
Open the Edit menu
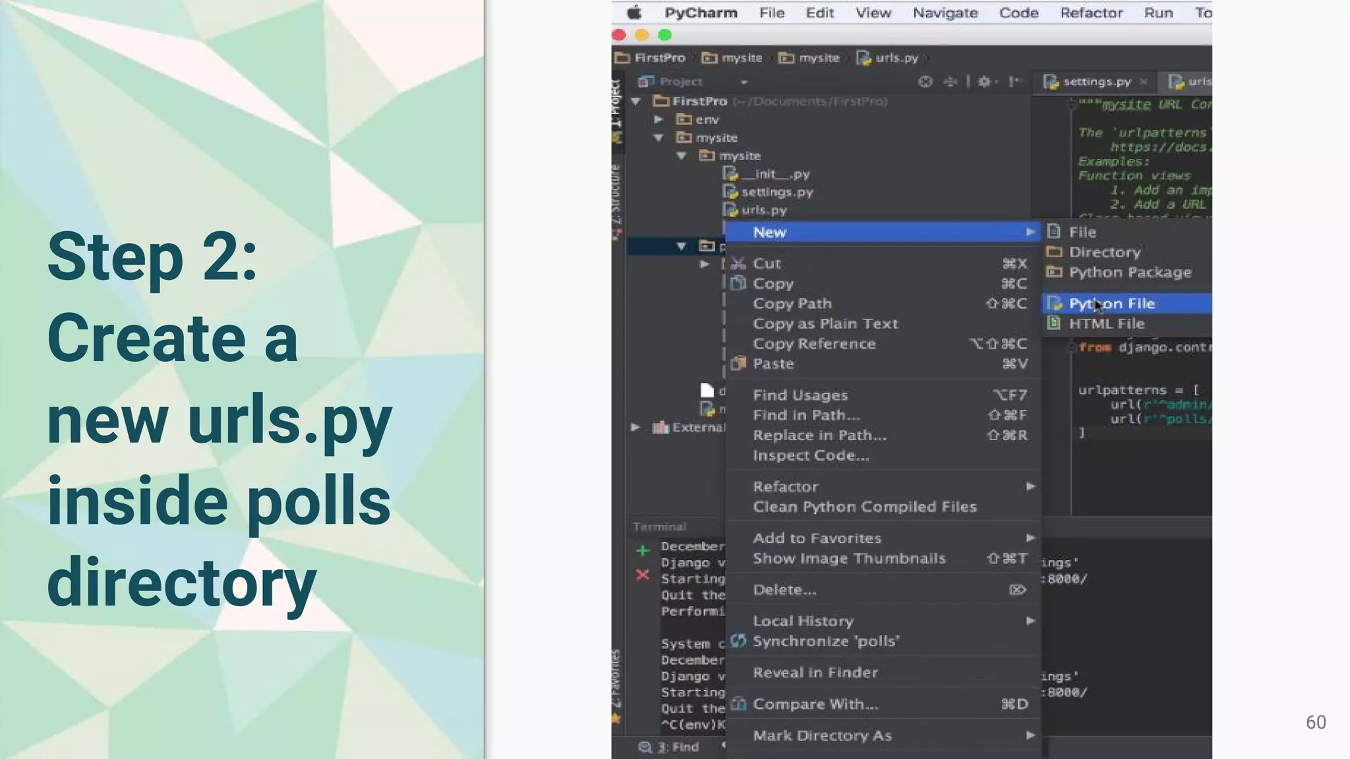coord(820,13)
